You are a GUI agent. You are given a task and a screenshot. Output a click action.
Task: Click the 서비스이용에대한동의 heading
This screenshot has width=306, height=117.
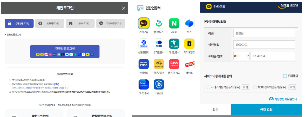click(x=218, y=76)
